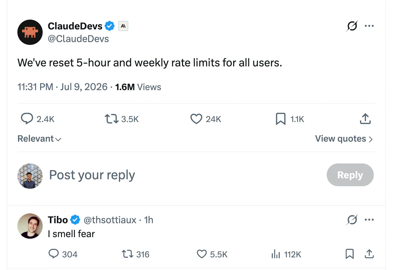This screenshot has width=400, height=270.
Task: Share the ClaudeDevs post via share icon
Action: point(365,119)
